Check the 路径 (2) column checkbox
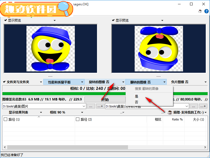 pos(77,119)
